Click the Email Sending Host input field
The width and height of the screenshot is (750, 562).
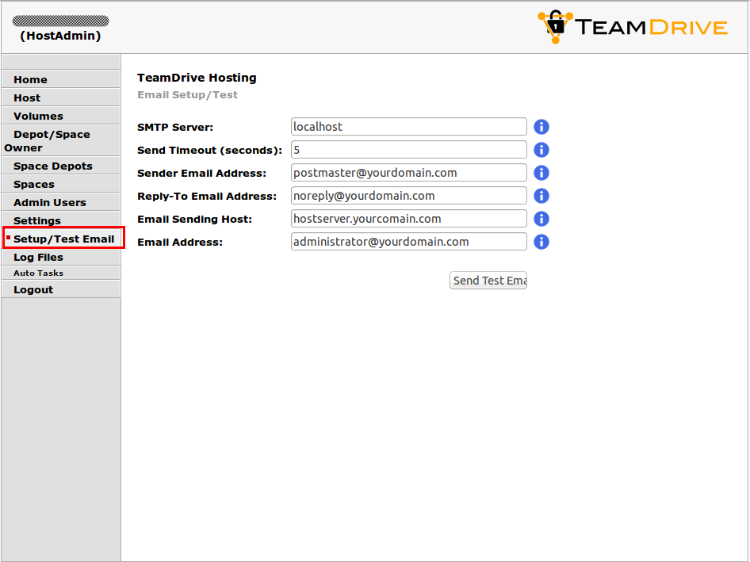coord(408,219)
